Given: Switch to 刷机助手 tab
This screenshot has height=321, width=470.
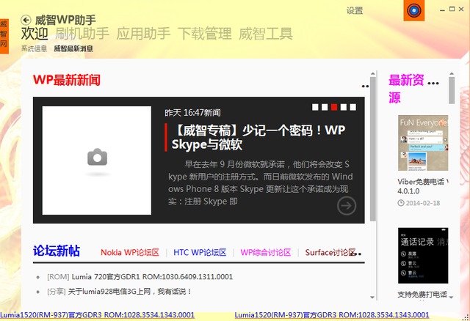Looking at the screenshot, I should pos(82,33).
